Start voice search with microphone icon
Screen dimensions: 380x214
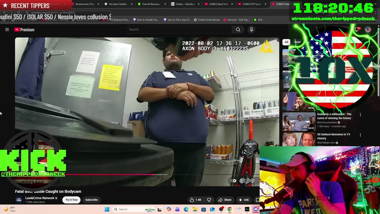coord(251,29)
